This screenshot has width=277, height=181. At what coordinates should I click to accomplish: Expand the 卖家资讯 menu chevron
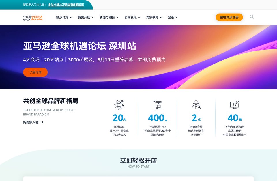pos(139,17)
